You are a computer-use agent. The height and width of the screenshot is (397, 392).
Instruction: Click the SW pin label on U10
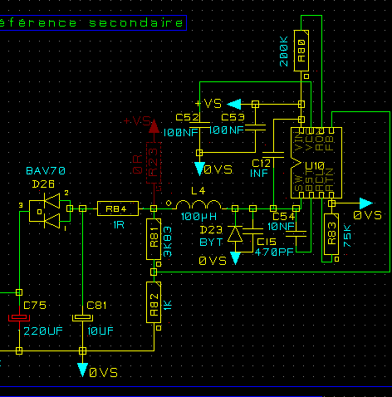[299, 184]
